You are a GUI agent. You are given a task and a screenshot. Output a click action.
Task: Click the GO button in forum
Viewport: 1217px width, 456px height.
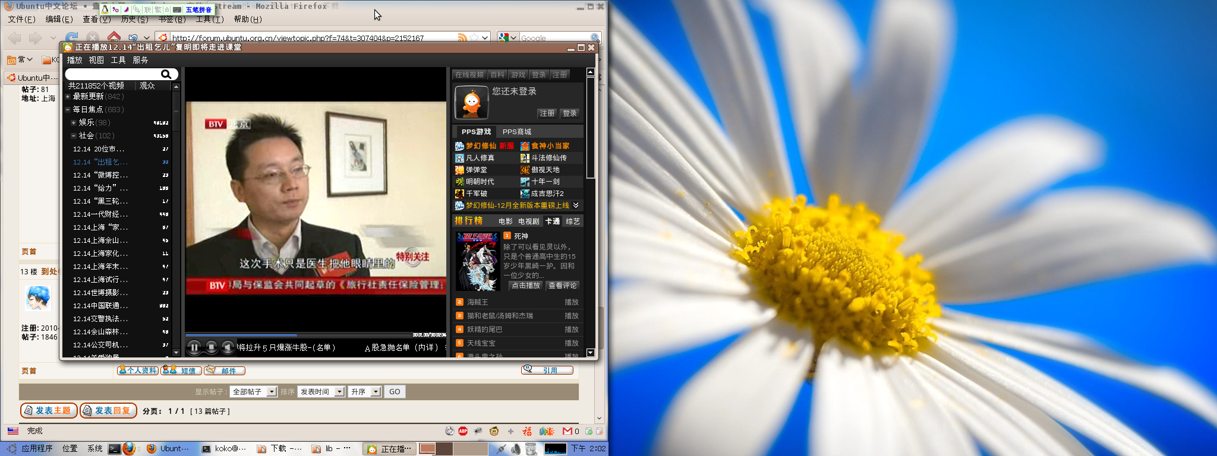(395, 392)
